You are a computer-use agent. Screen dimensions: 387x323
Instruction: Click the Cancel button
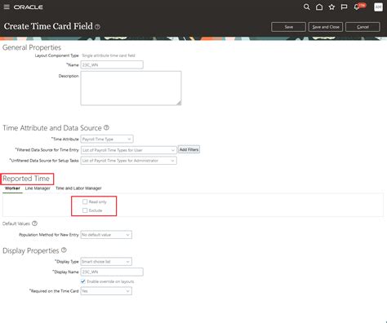[x=363, y=27]
